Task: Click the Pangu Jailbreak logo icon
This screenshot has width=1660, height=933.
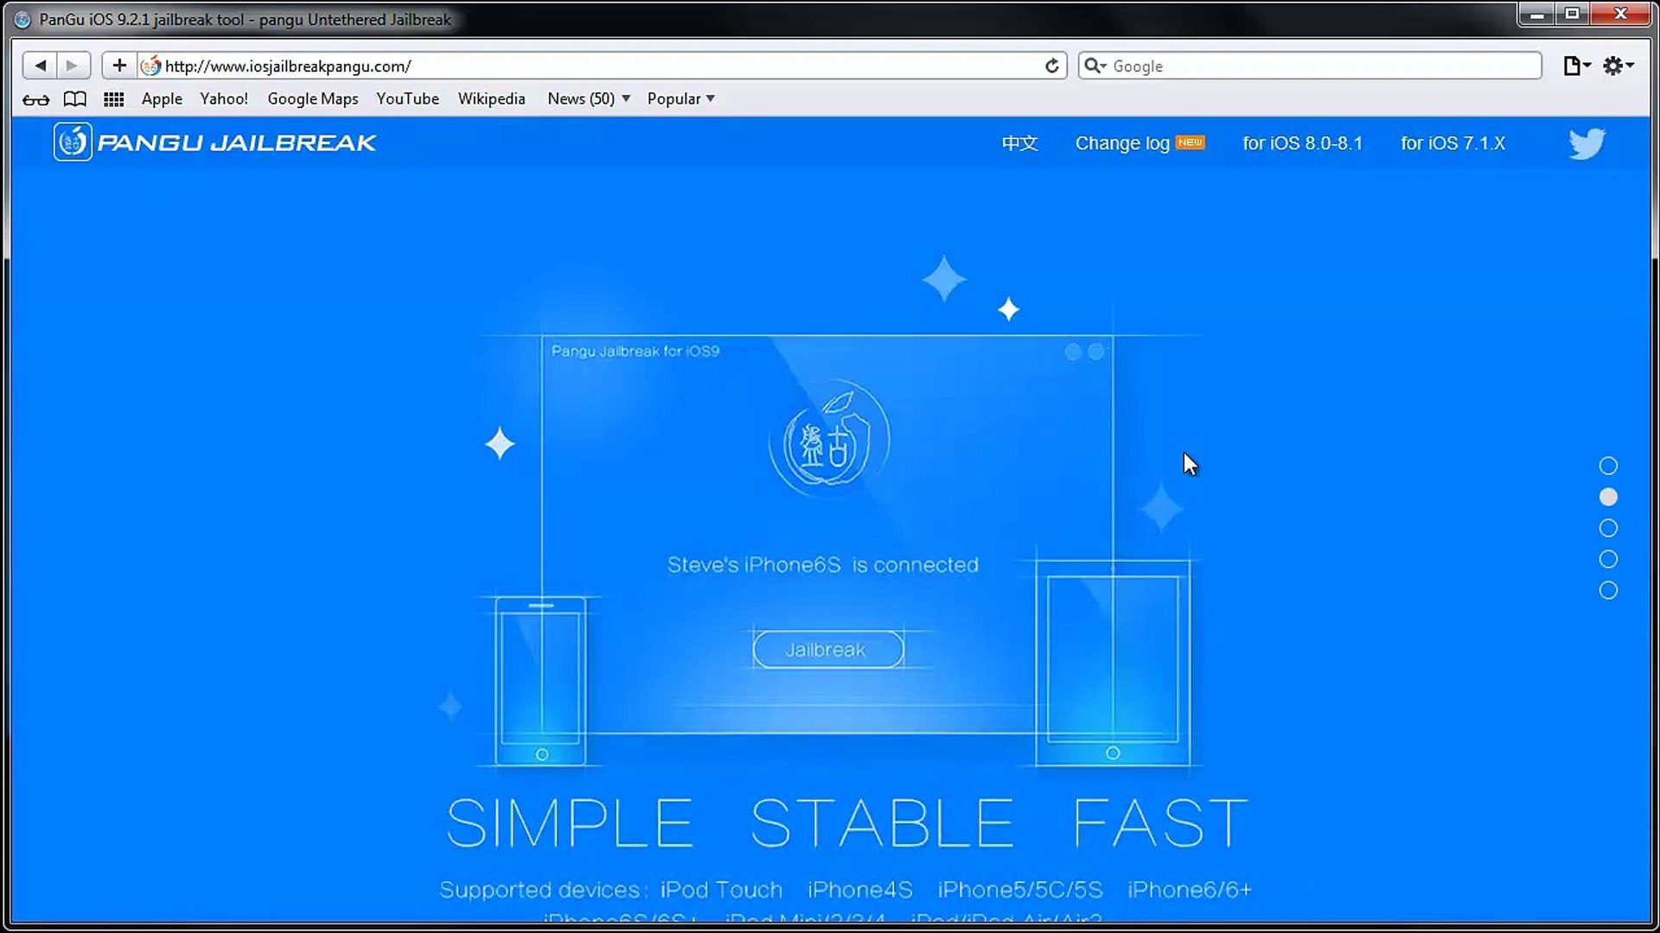Action: tap(71, 142)
